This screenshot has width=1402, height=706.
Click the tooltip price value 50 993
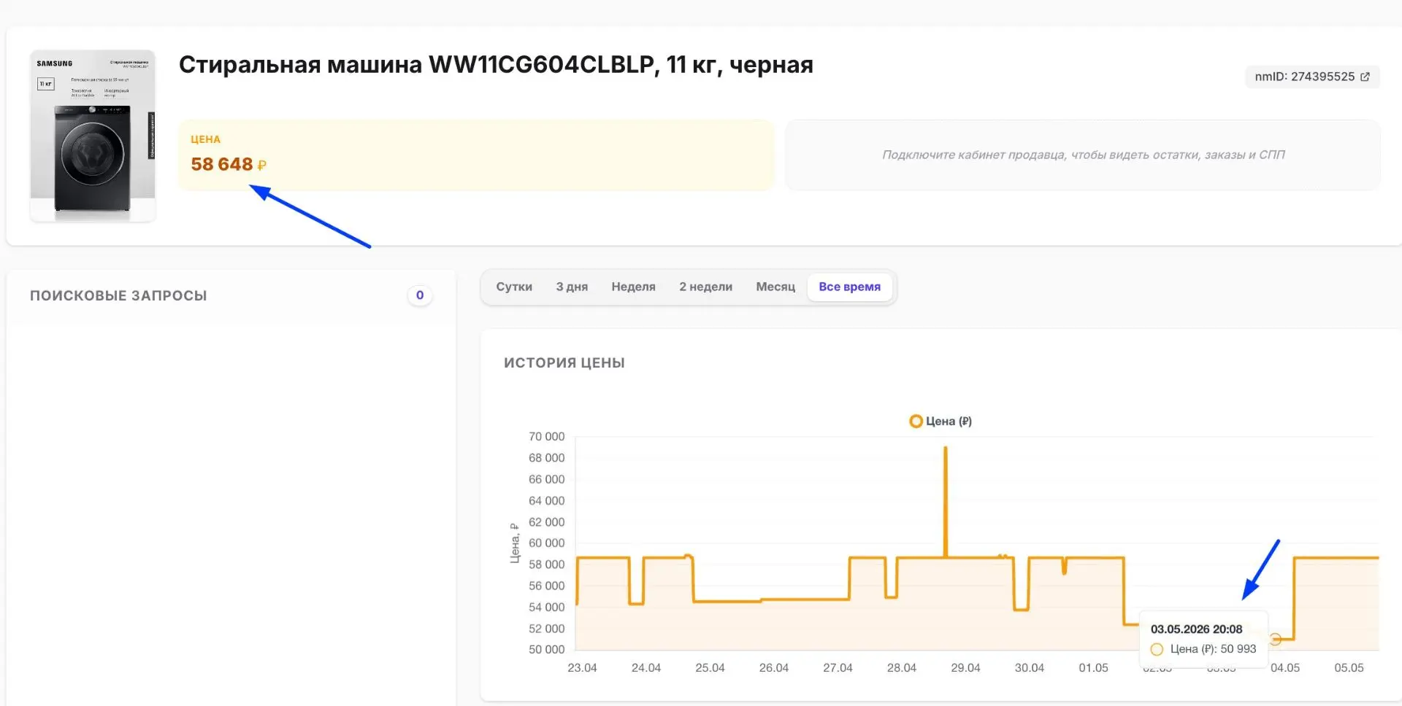[x=1238, y=648]
